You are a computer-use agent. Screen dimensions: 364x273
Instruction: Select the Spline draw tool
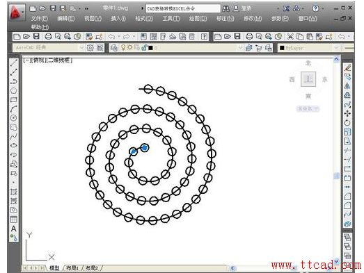[x=14, y=136]
